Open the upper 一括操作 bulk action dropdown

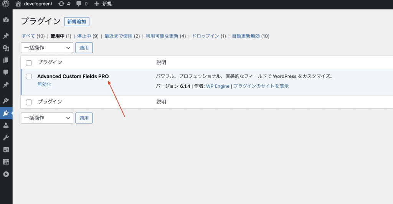pos(47,48)
